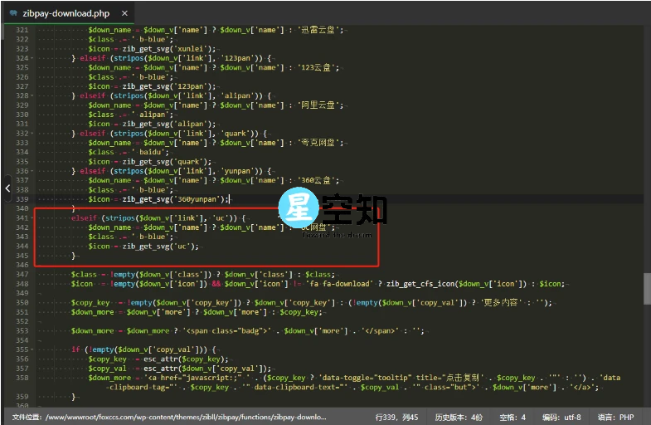Click the sidebar arrow on the left edge
The image size is (651, 425).
pyautogui.click(x=7, y=188)
